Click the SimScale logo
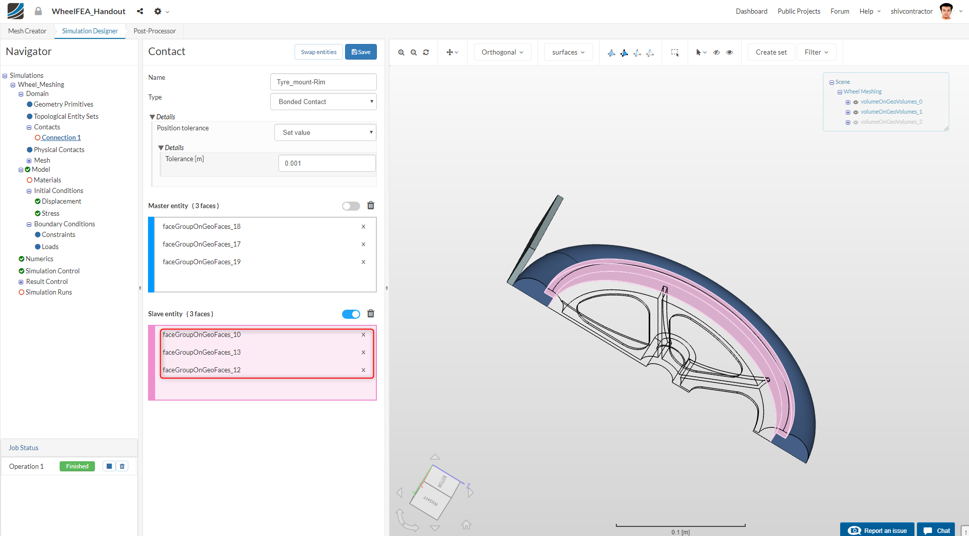Image resolution: width=969 pixels, height=536 pixels. pyautogui.click(x=16, y=11)
